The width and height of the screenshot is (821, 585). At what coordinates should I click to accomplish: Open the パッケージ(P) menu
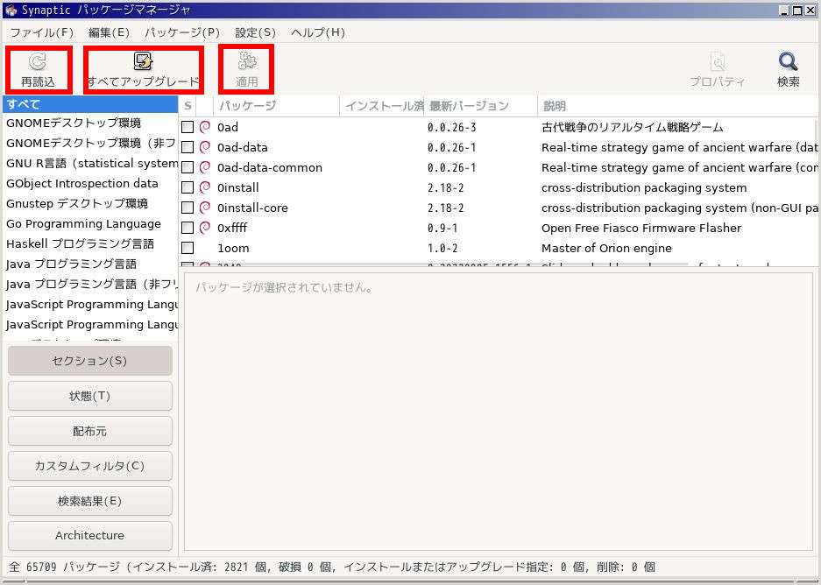[182, 32]
